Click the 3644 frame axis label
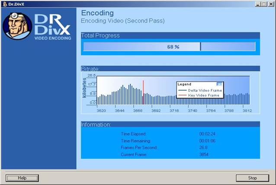Viewport: 276px width, 185px height. coord(119,111)
